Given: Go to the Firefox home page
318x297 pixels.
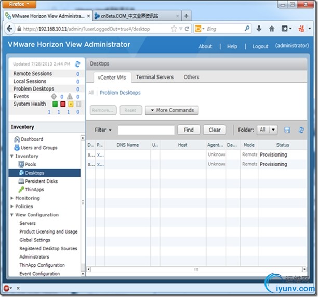Looking at the screenshot, I should point(272,29).
